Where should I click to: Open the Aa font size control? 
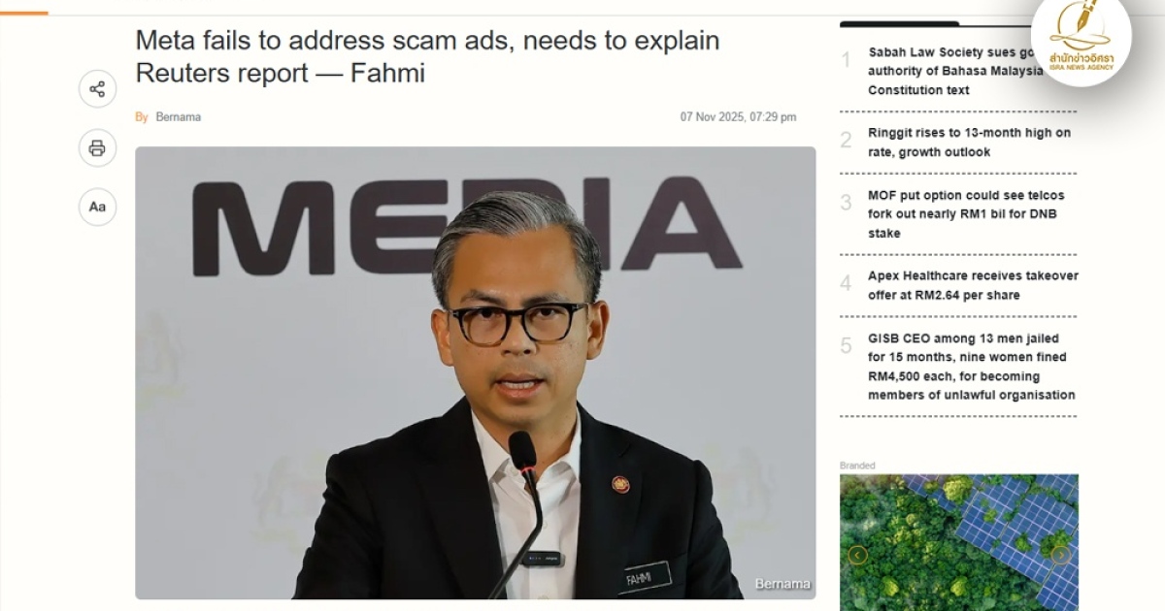97,207
